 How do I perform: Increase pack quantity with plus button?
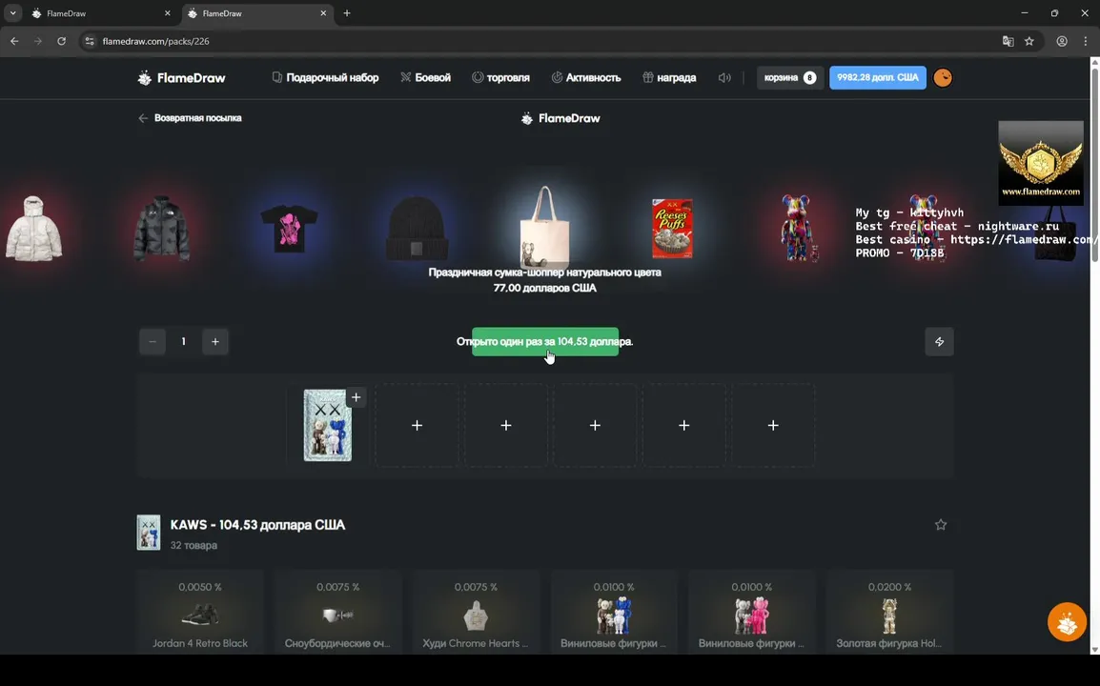tap(215, 342)
